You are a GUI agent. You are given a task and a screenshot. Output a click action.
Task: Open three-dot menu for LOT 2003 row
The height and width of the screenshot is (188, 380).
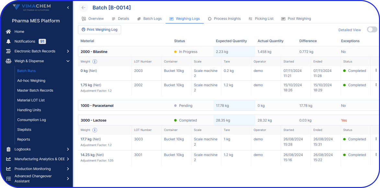[x=376, y=70]
